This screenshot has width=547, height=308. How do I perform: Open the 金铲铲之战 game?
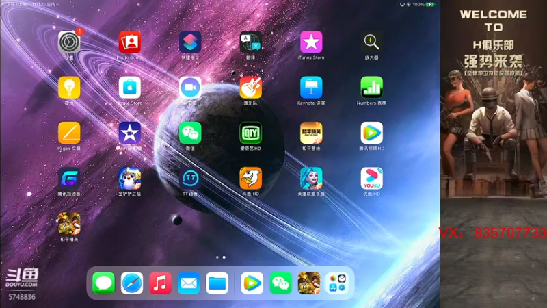(x=129, y=178)
